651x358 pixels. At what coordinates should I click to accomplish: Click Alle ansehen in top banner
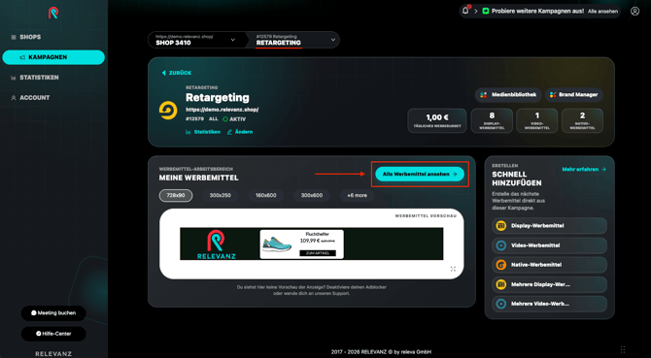(602, 12)
